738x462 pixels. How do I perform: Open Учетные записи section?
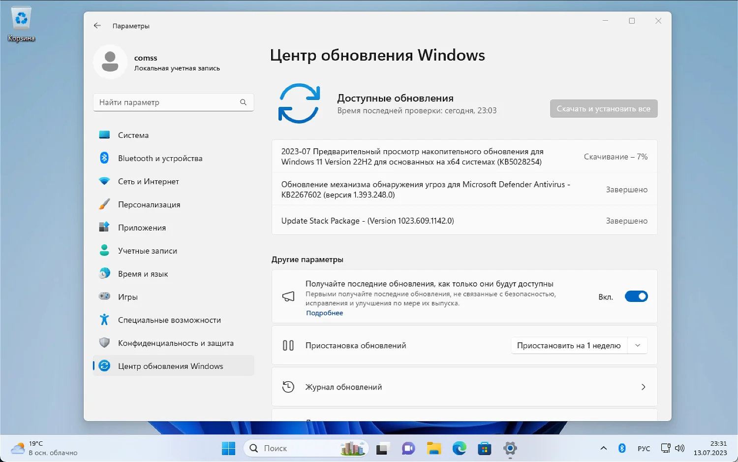click(174, 251)
